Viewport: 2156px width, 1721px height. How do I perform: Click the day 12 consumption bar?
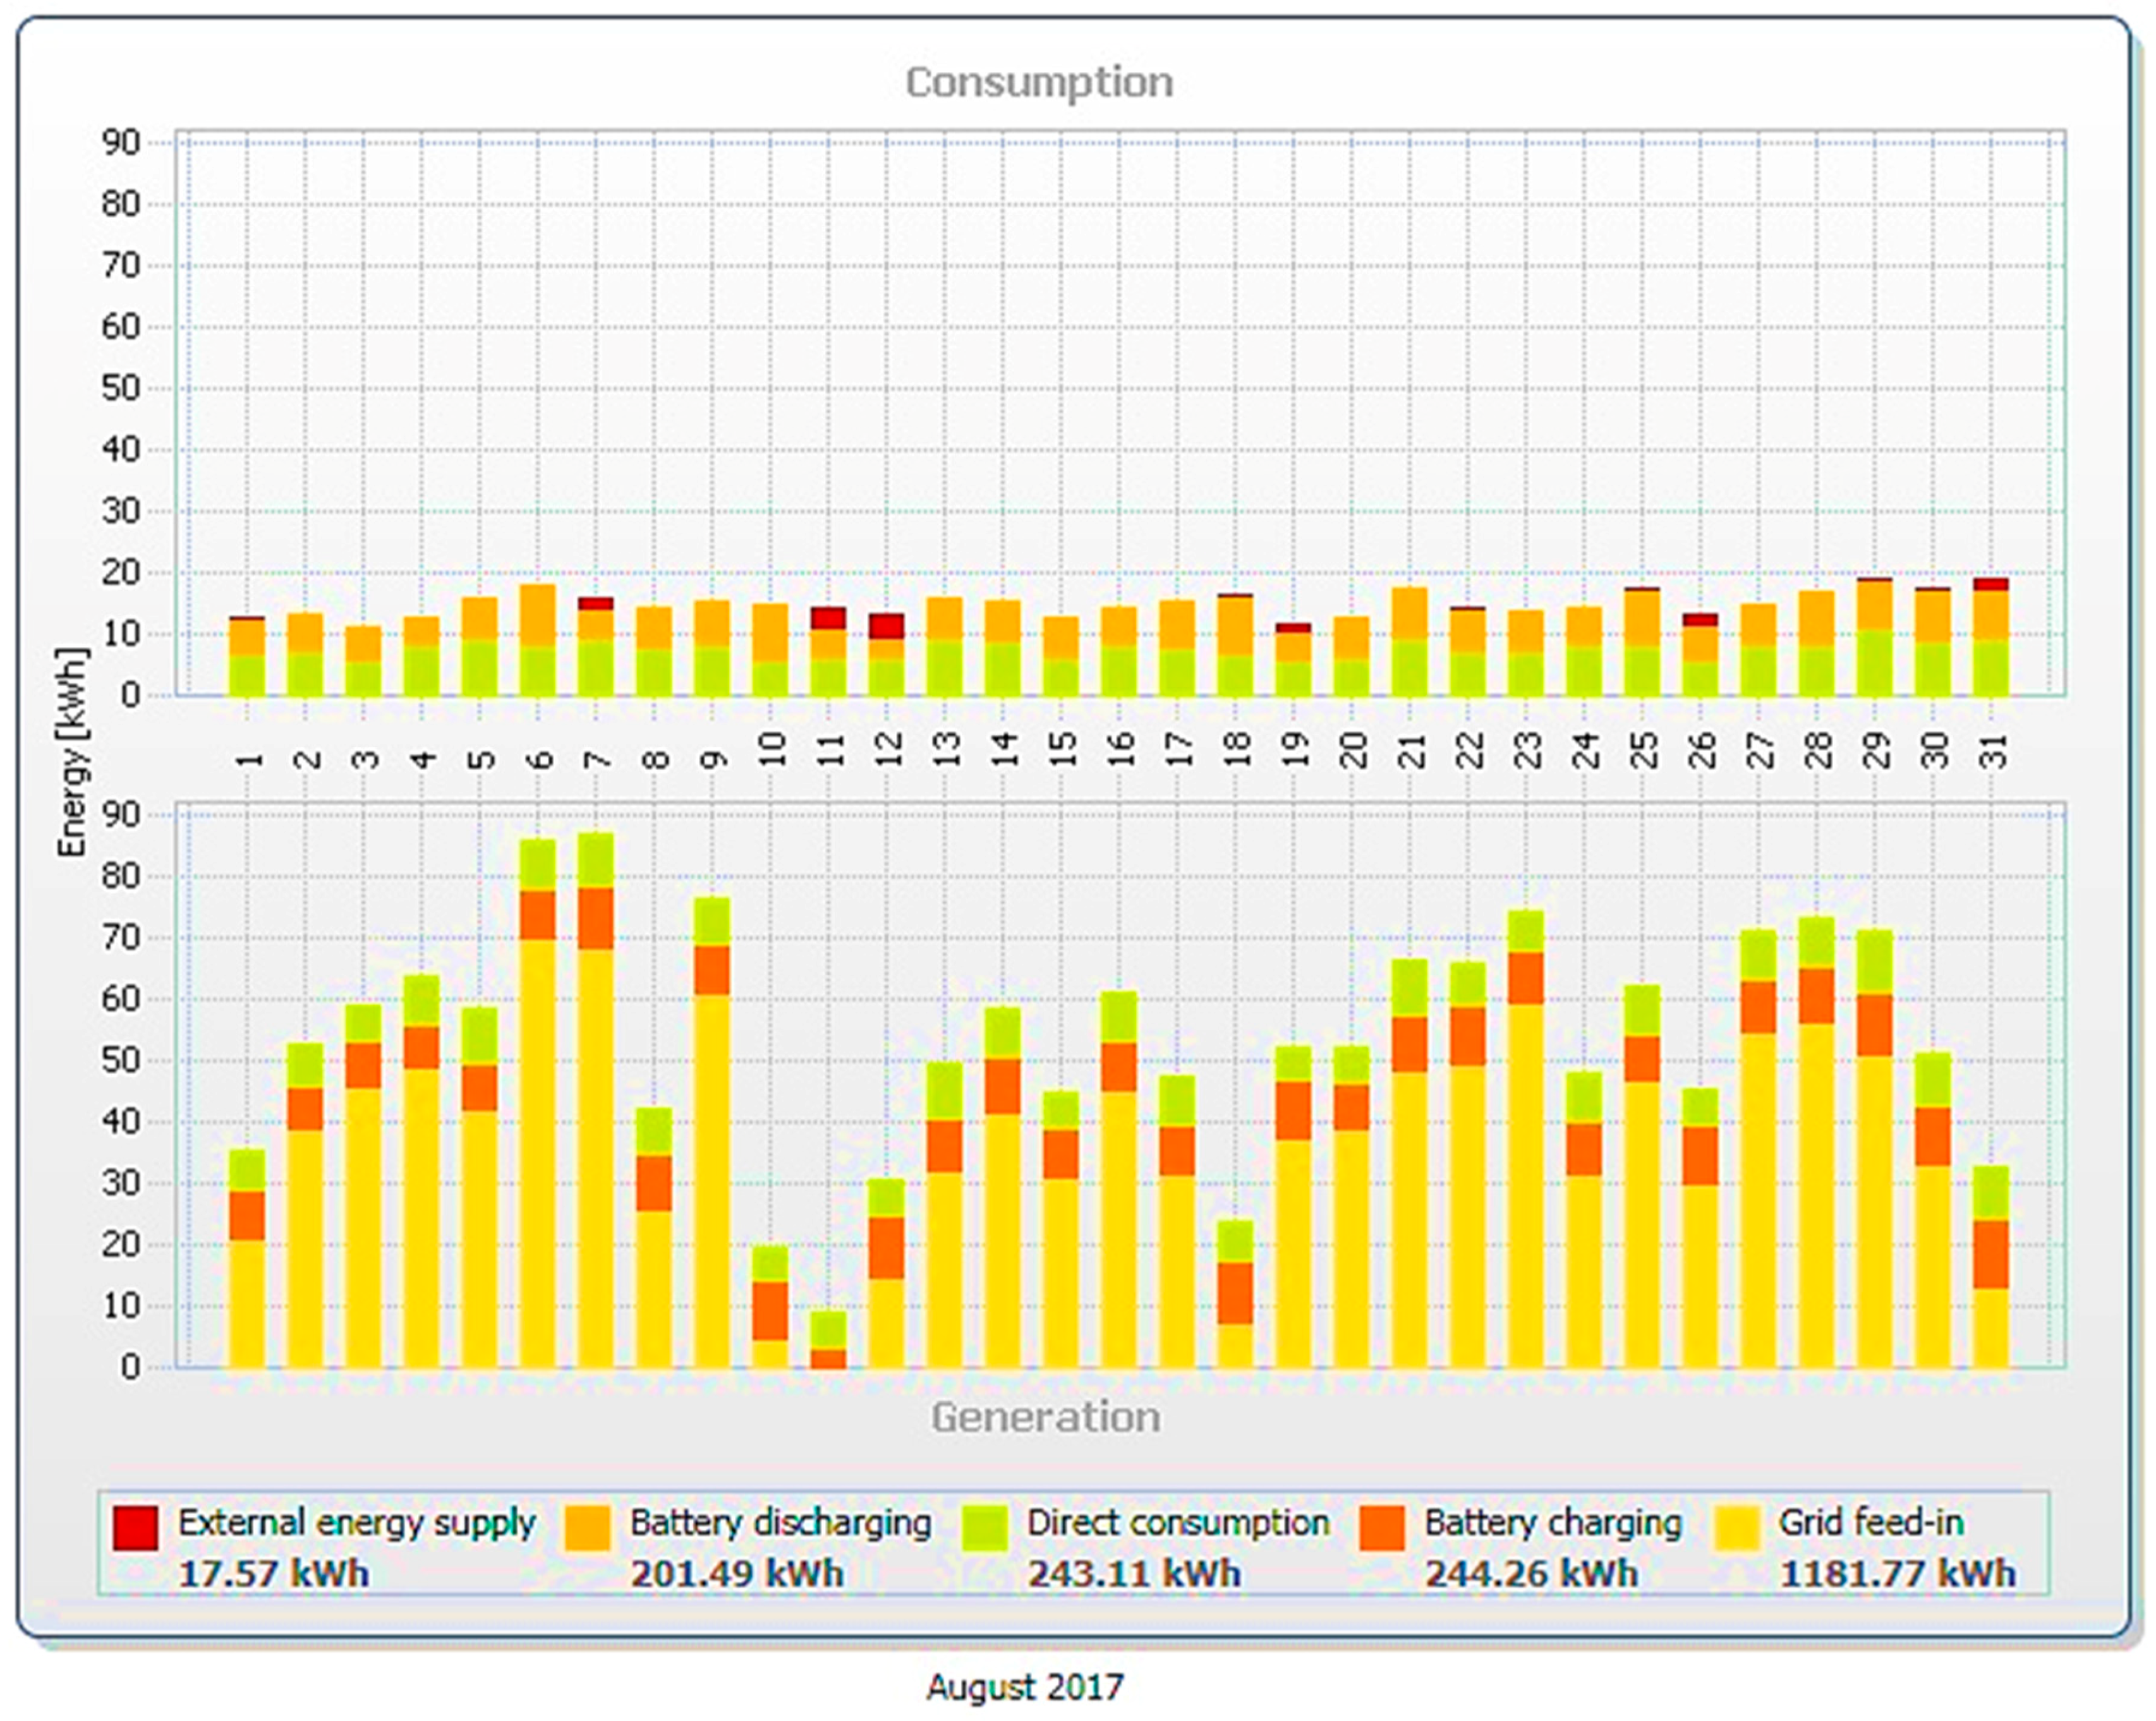886,656
